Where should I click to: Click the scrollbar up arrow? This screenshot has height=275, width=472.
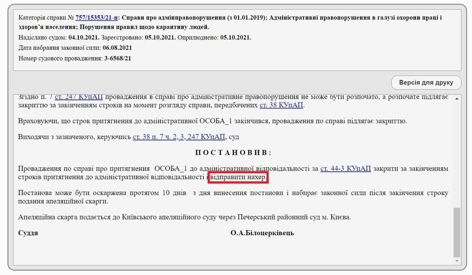(x=457, y=98)
